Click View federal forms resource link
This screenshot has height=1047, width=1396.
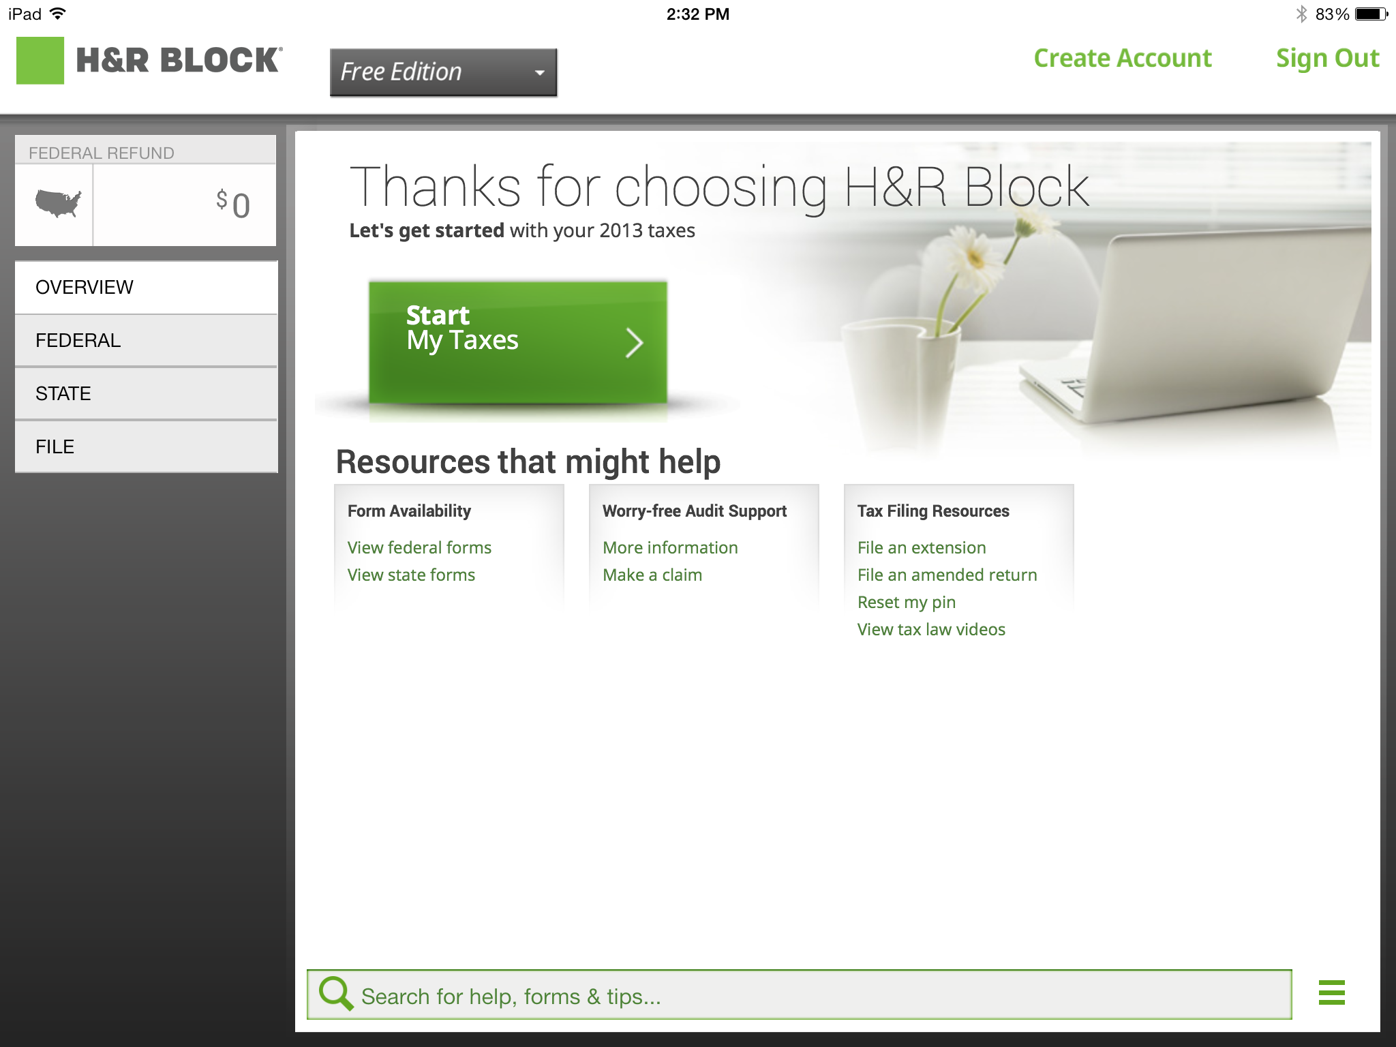419,547
